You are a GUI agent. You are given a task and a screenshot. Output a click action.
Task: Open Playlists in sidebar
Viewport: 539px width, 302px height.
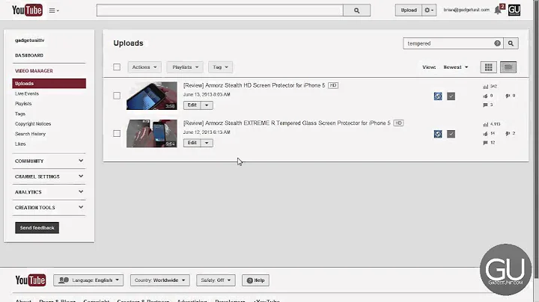click(x=23, y=104)
